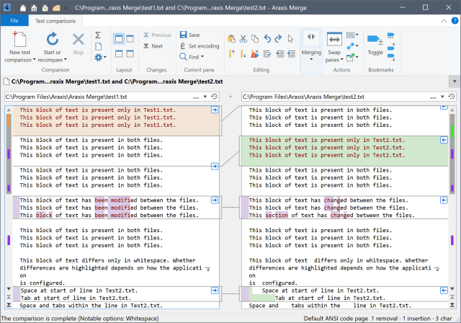Viewport: 461px width, 323px height.
Task: Open test2.txt path history dropdown arrow
Action: 442,97
